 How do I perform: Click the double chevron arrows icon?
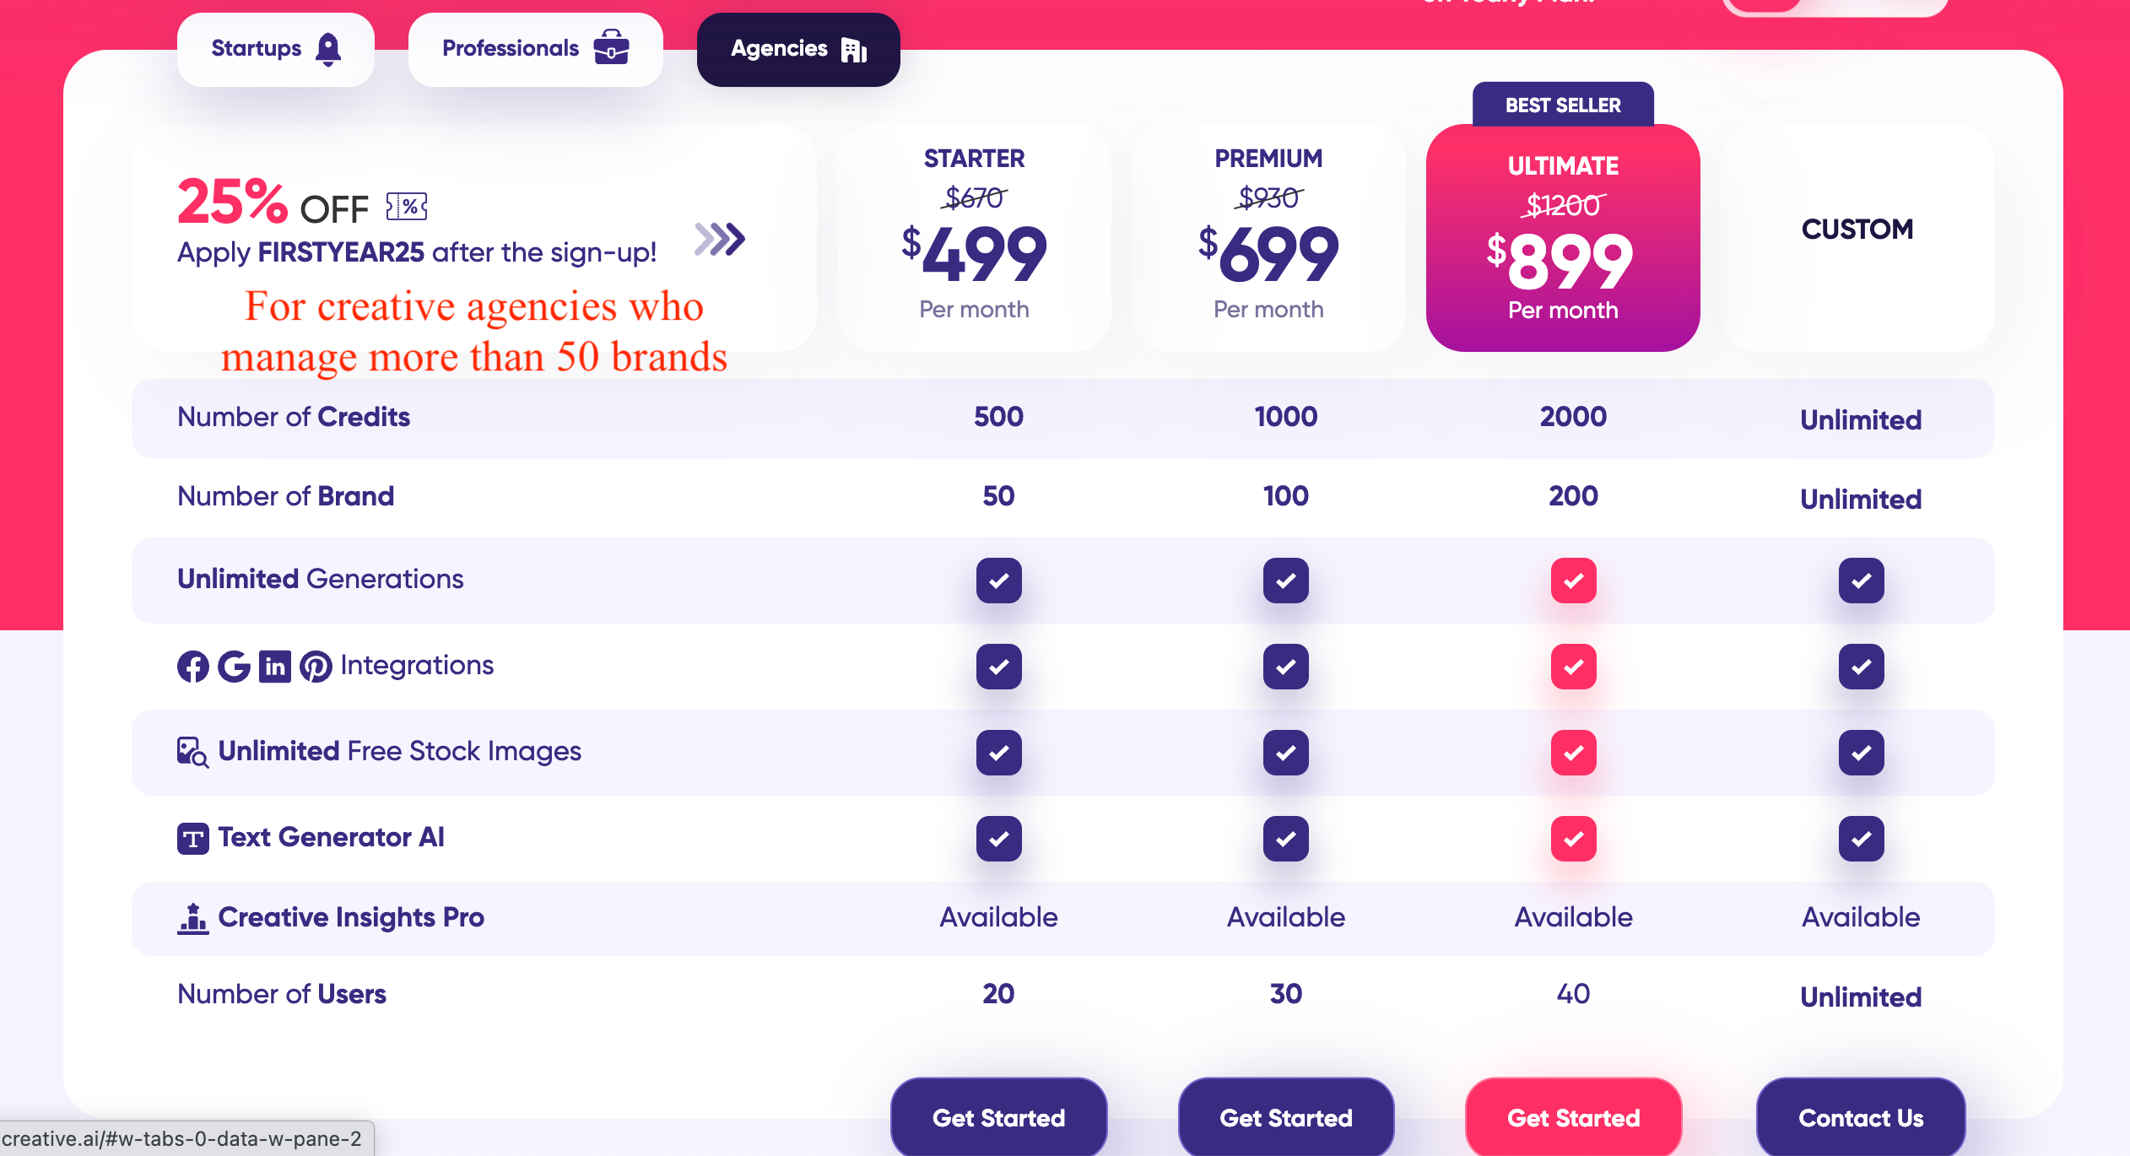(720, 239)
